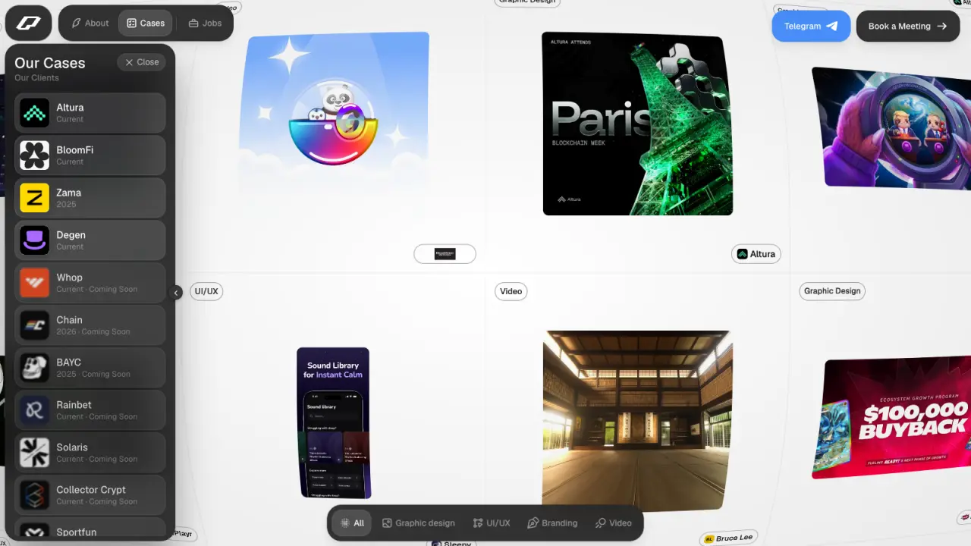Select the Cases tab
The width and height of the screenshot is (971, 546).
pyautogui.click(x=146, y=24)
